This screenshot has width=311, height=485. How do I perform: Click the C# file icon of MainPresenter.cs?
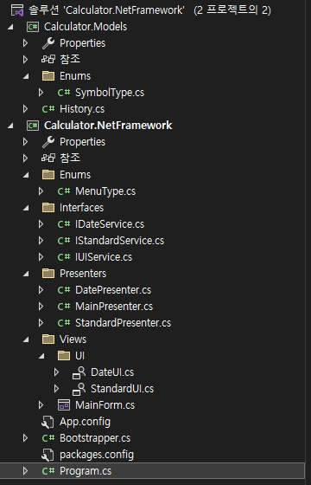(64, 307)
